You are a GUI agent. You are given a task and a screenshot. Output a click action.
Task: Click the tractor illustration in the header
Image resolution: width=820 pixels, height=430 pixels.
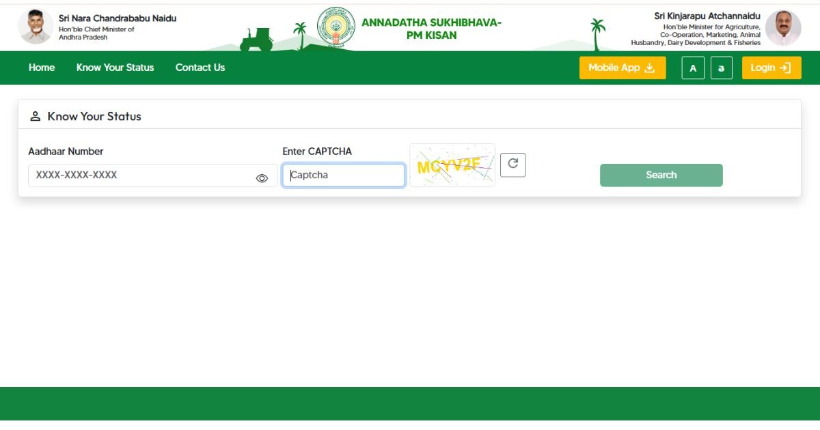tap(256, 39)
